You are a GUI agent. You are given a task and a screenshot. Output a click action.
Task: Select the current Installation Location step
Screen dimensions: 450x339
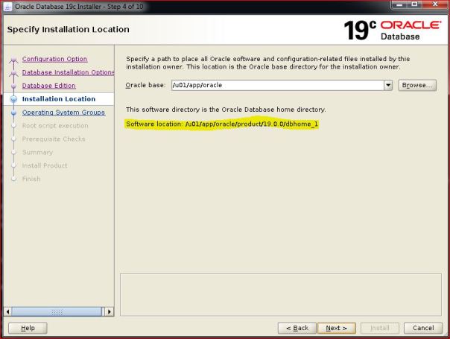click(59, 99)
